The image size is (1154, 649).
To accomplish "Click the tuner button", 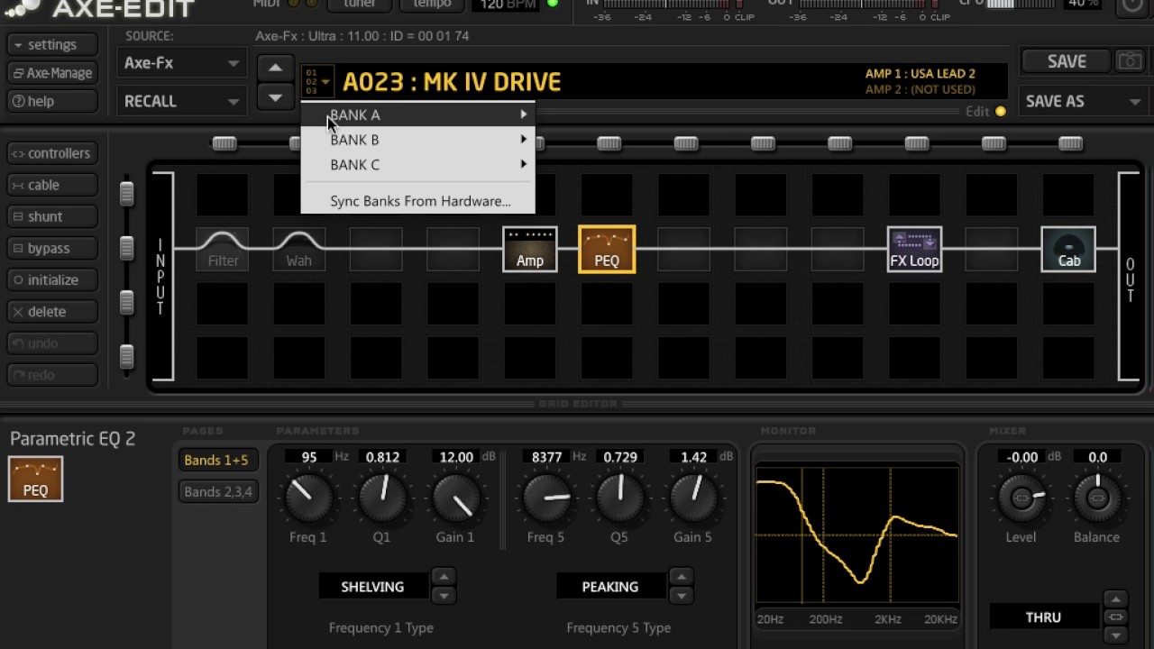I will [x=361, y=5].
